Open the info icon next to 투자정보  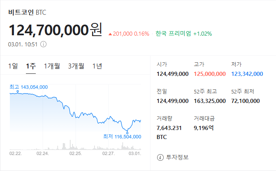[160, 157]
